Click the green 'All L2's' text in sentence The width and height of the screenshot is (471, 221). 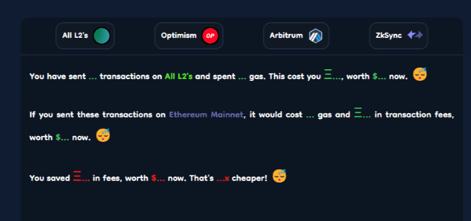coord(179,77)
